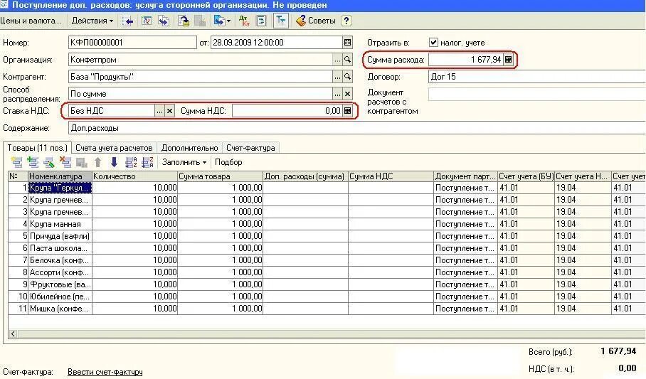Image resolution: width=646 pixels, height=379 pixels.
Task: Open Цены и валюта settings
Action: point(31,21)
